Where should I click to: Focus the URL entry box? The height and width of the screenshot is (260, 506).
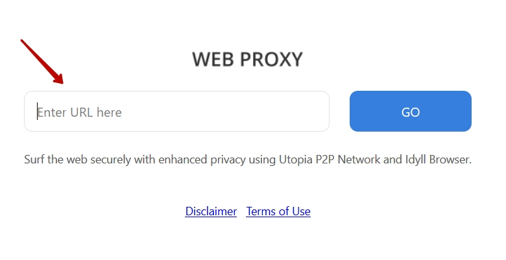coord(176,112)
